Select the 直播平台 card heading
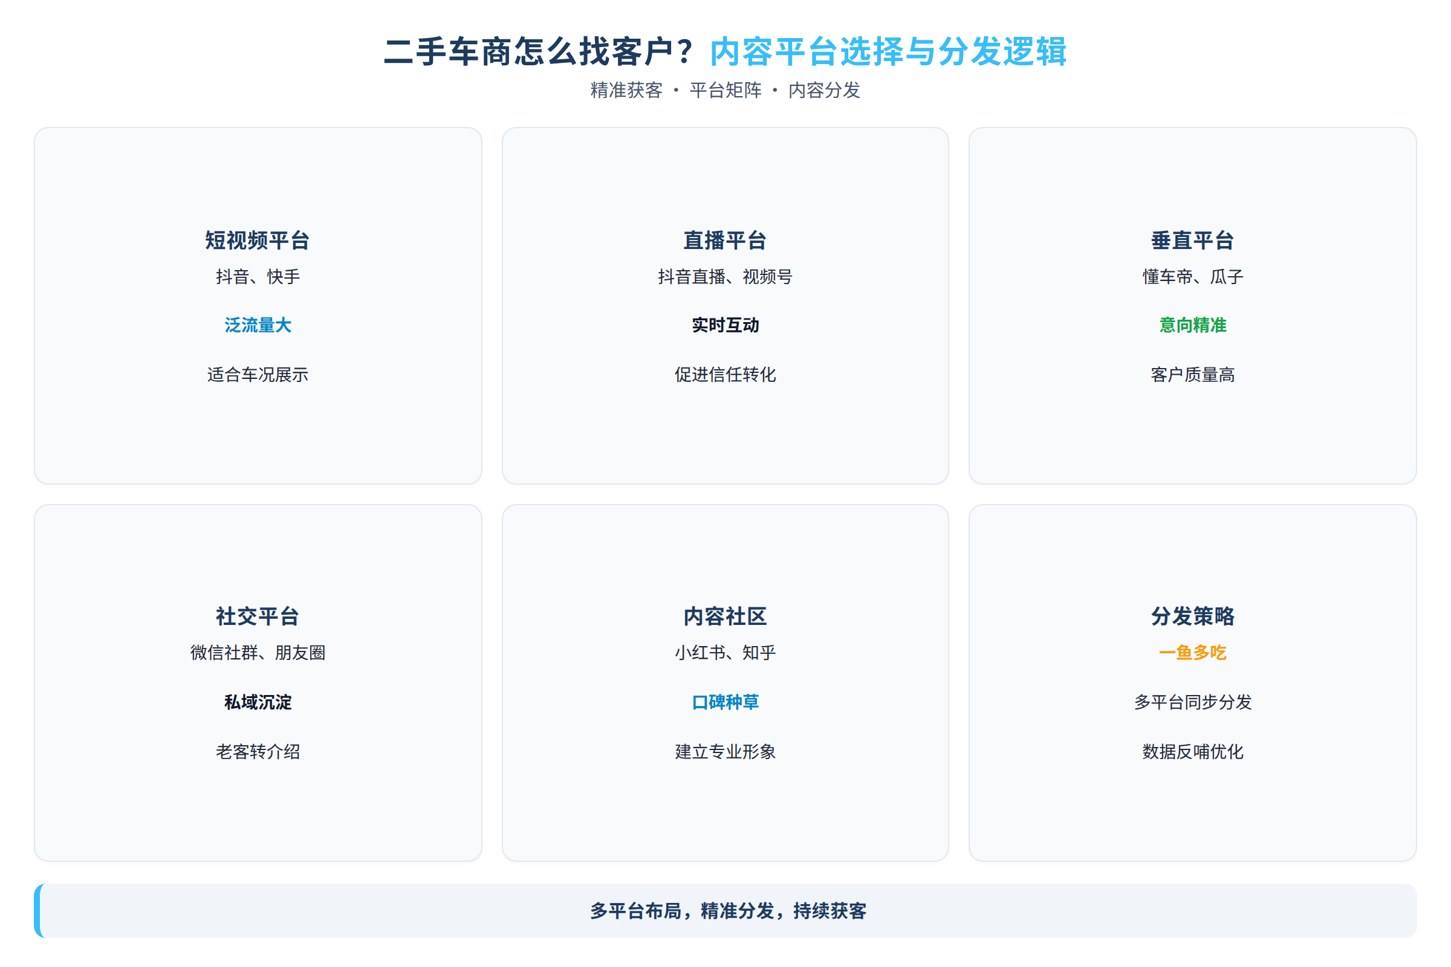This screenshot has height=967, width=1451. click(725, 241)
